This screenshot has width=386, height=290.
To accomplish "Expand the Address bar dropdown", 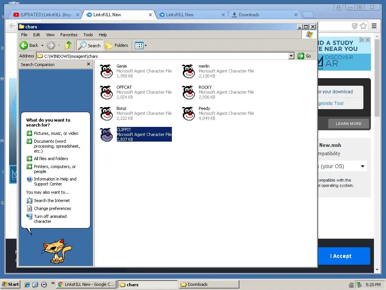I will click(291, 56).
